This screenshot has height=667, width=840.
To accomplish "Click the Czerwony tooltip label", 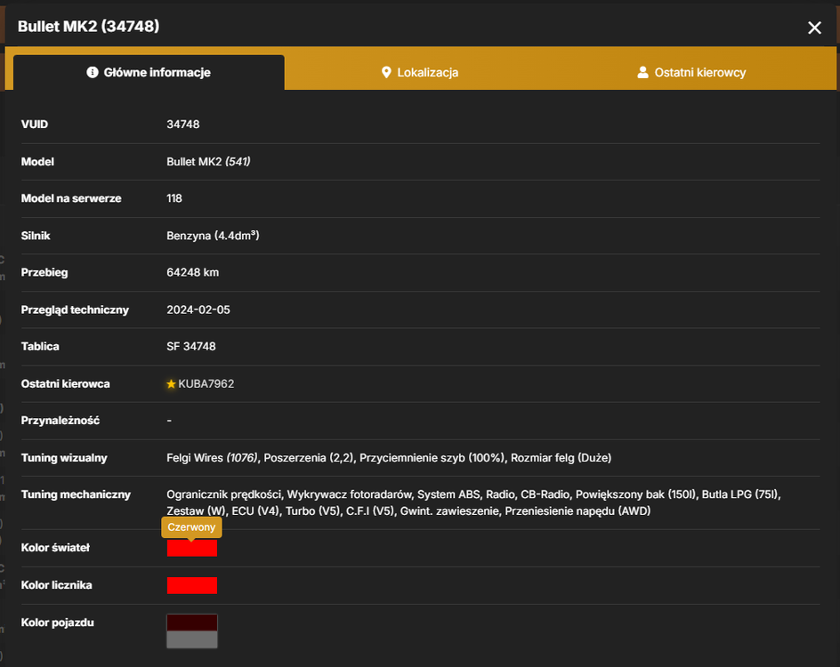I will [191, 527].
